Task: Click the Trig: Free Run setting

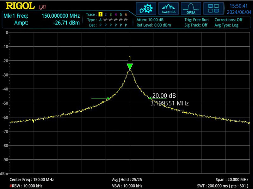Action: [x=196, y=20]
